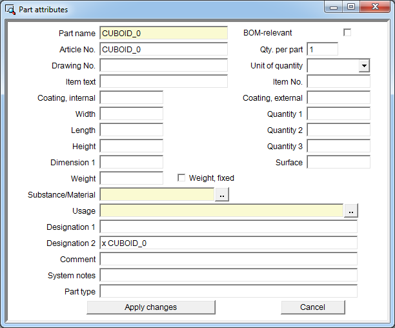Focus the Weight input box
This screenshot has width=395, height=328.
(x=131, y=179)
